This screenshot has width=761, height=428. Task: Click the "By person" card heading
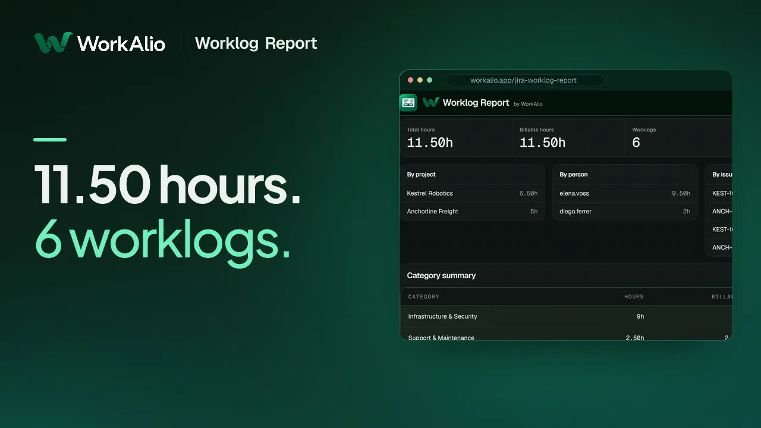point(574,175)
